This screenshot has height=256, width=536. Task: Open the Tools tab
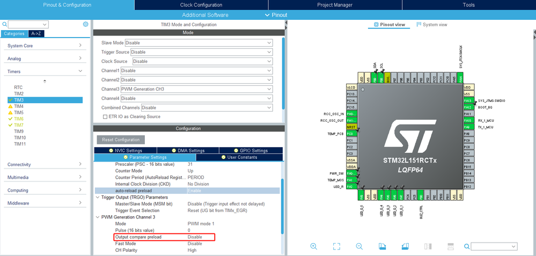(468, 5)
